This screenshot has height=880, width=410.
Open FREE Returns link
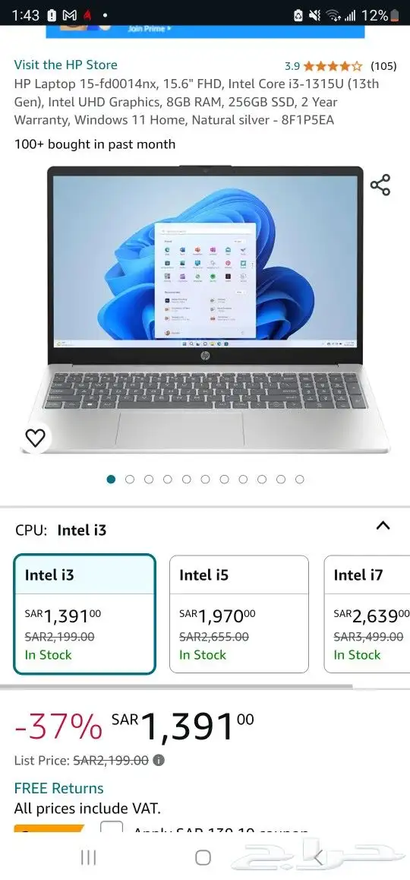59,788
